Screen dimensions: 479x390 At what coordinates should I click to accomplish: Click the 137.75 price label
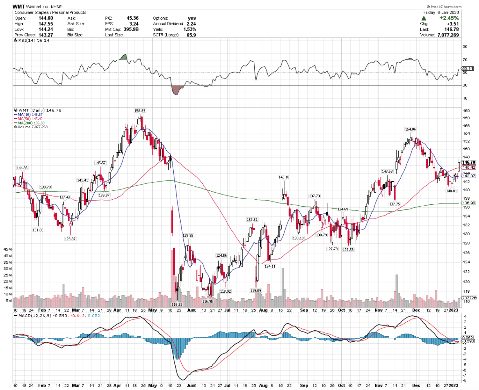point(395,204)
